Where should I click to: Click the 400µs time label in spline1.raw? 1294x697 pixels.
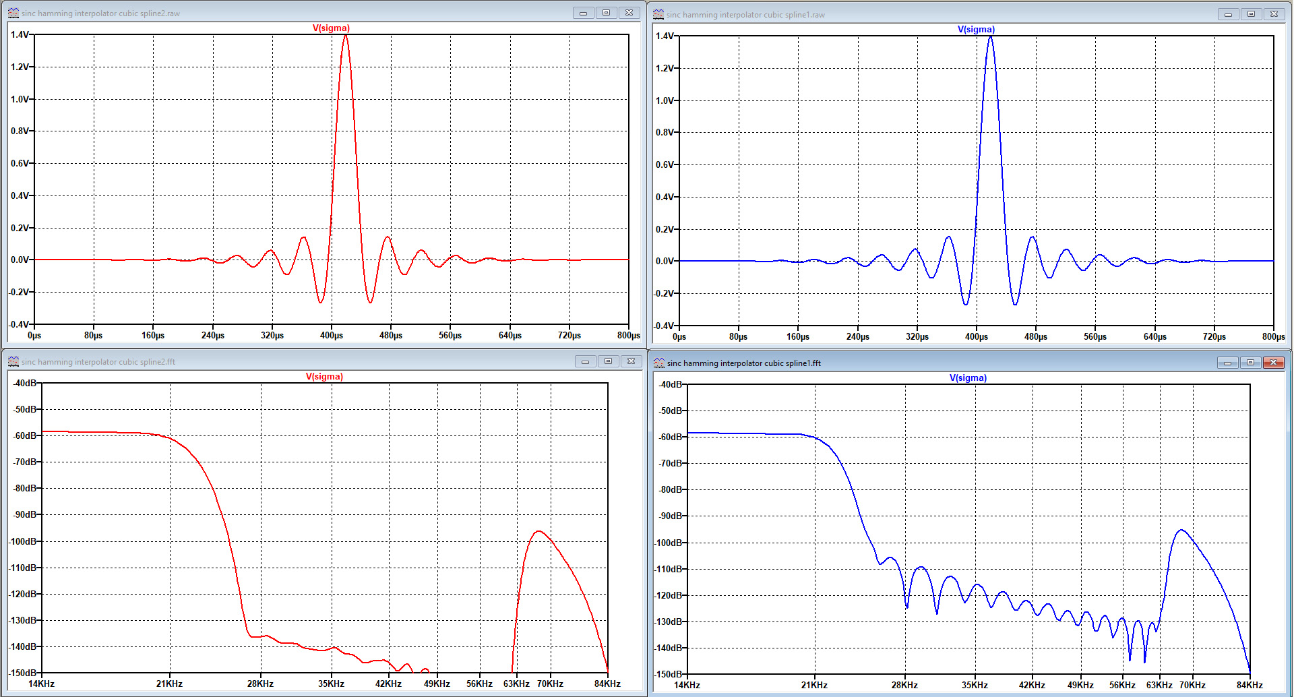click(x=977, y=336)
